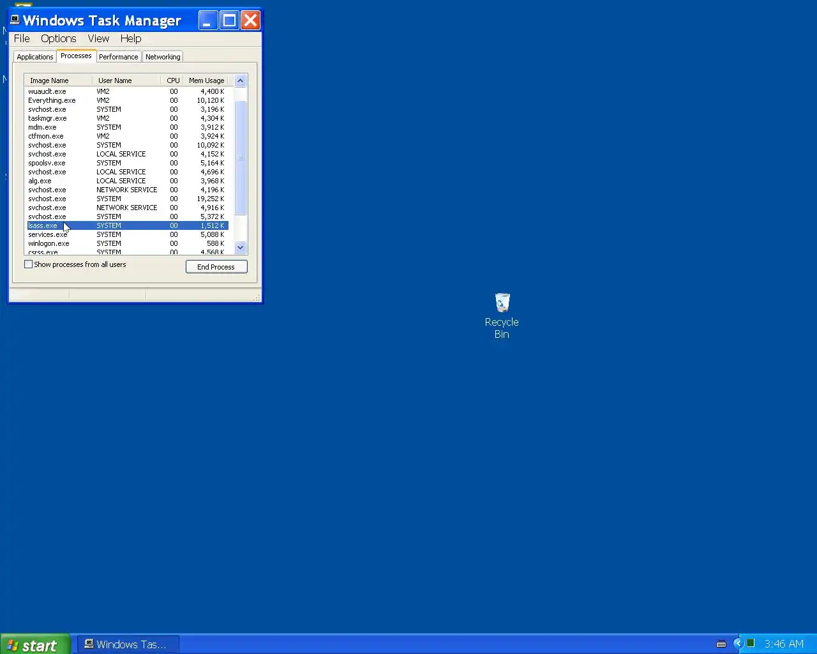
Task: Open the File menu
Action: coord(22,38)
